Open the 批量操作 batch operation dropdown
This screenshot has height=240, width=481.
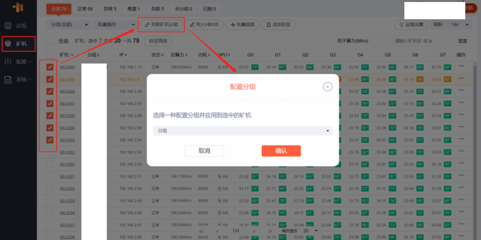pyautogui.click(x=115, y=24)
